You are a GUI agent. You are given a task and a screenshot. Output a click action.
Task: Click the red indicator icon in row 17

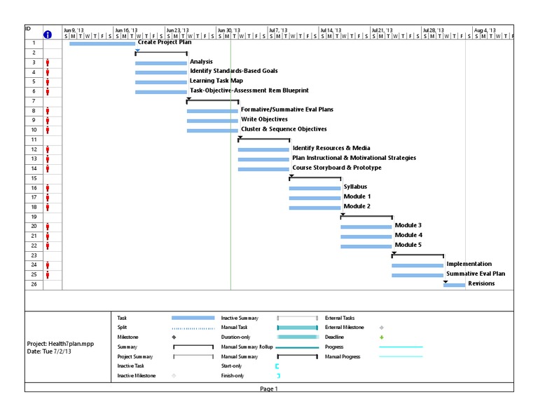[x=48, y=198]
